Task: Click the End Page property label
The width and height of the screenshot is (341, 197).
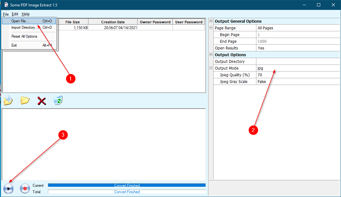Action: [x=228, y=42]
